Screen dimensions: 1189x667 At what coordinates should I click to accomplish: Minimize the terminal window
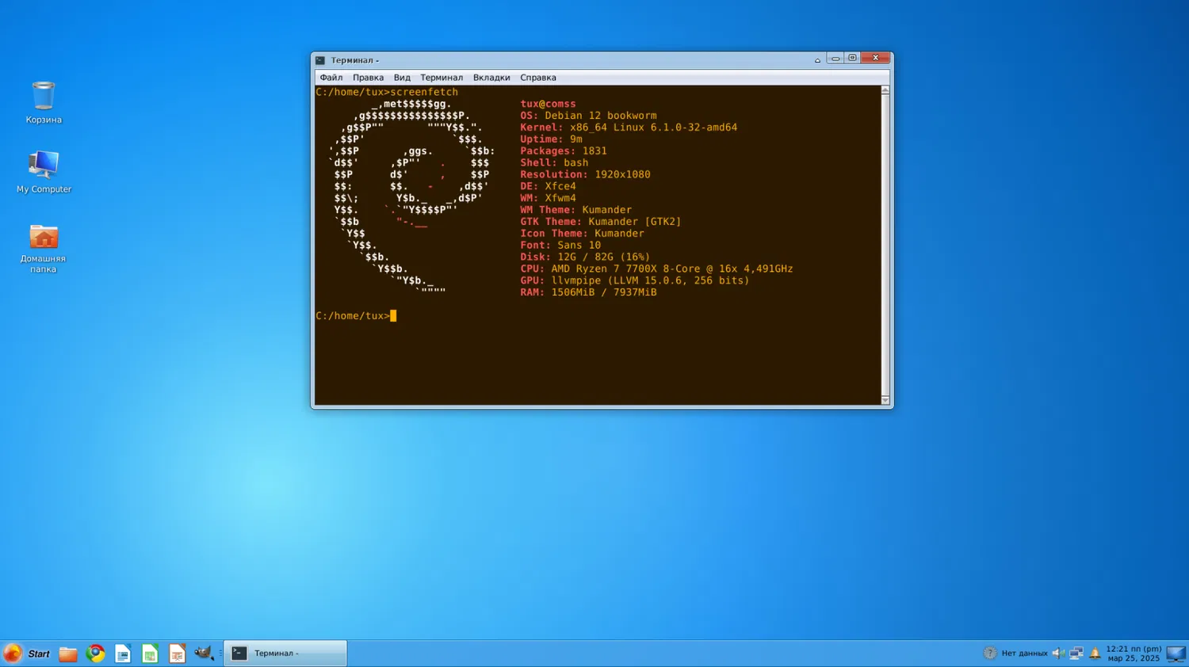(835, 59)
